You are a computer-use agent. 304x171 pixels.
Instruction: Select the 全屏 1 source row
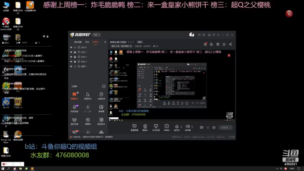click(x=88, y=66)
